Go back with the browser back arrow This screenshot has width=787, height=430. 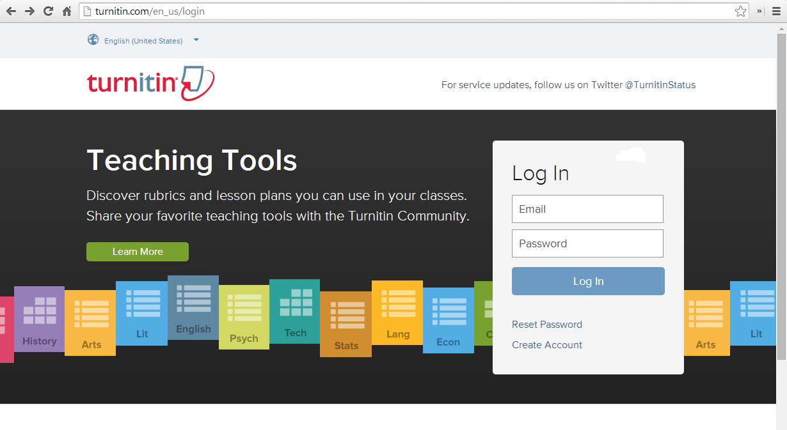point(11,11)
